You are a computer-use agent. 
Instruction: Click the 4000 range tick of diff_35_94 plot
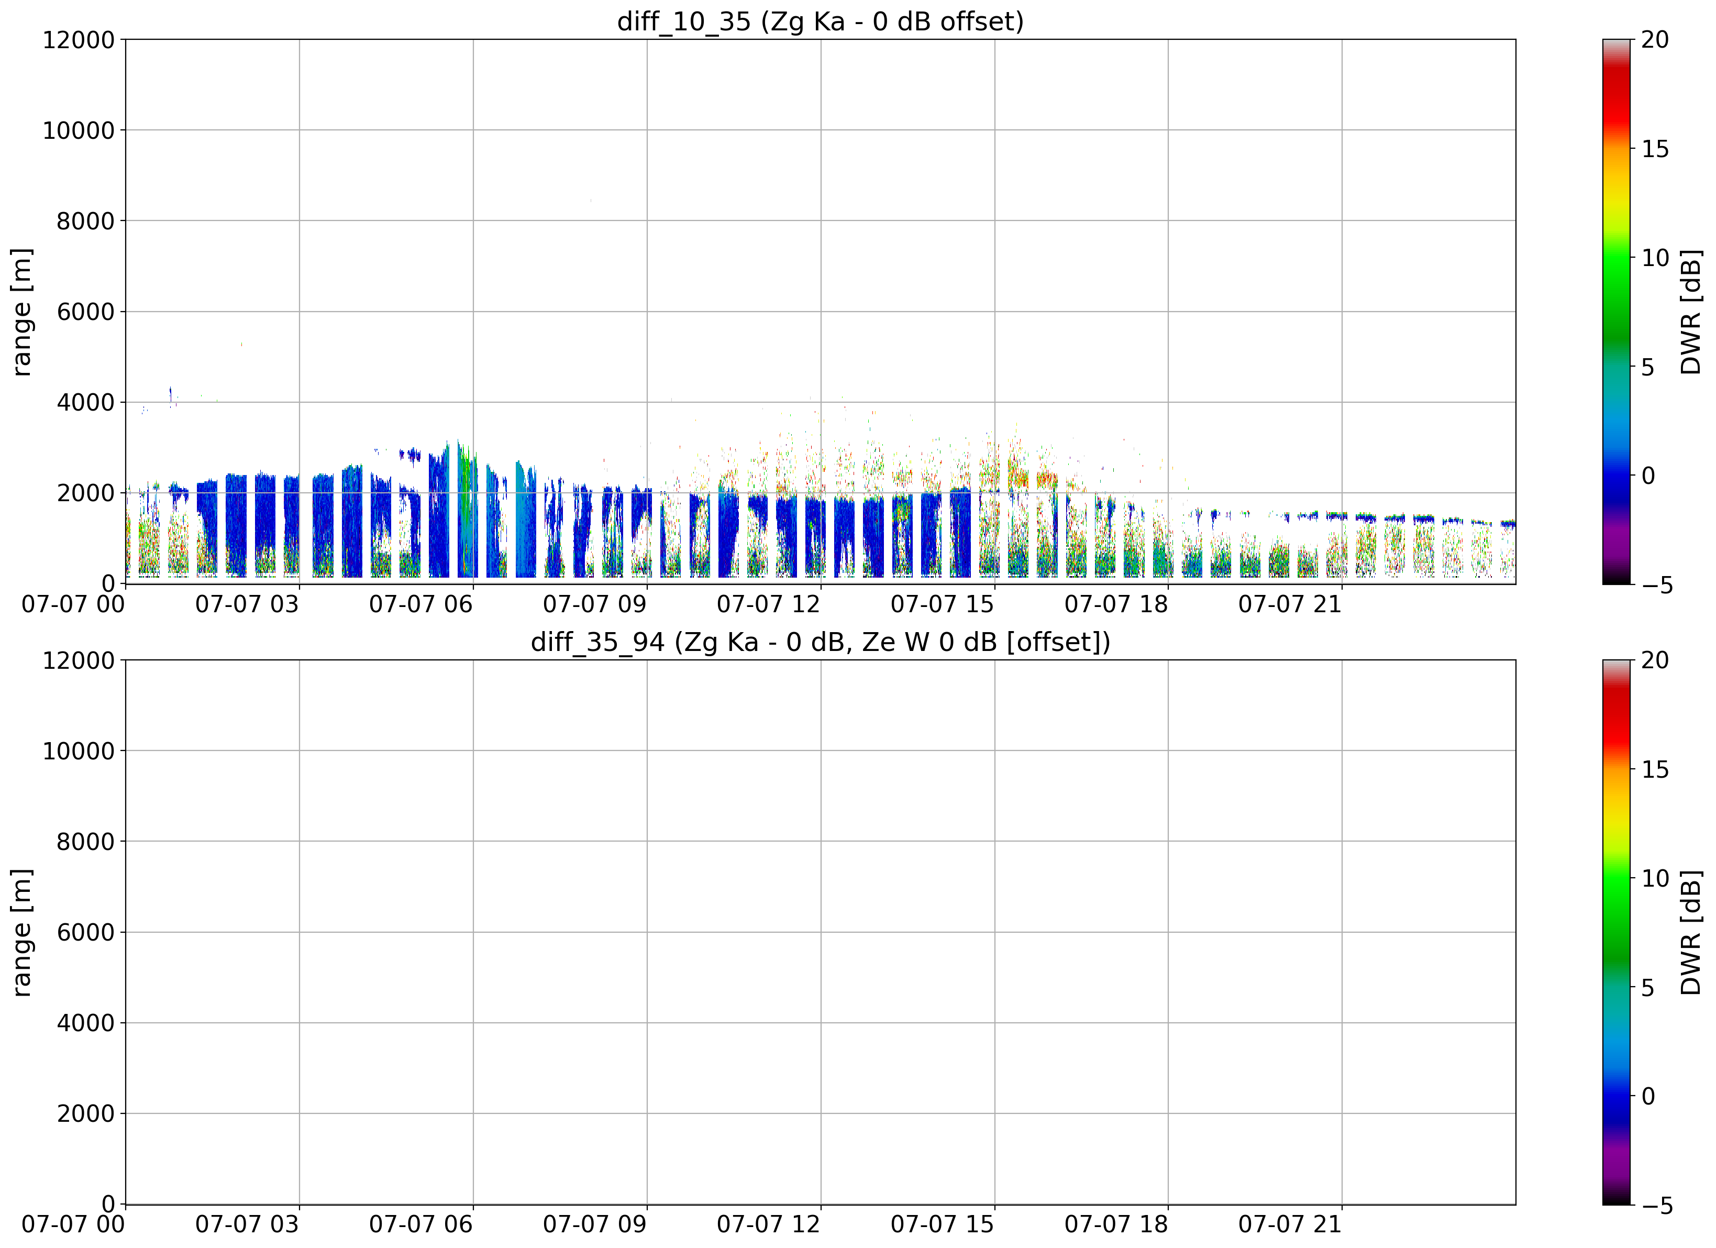pyautogui.click(x=85, y=1023)
